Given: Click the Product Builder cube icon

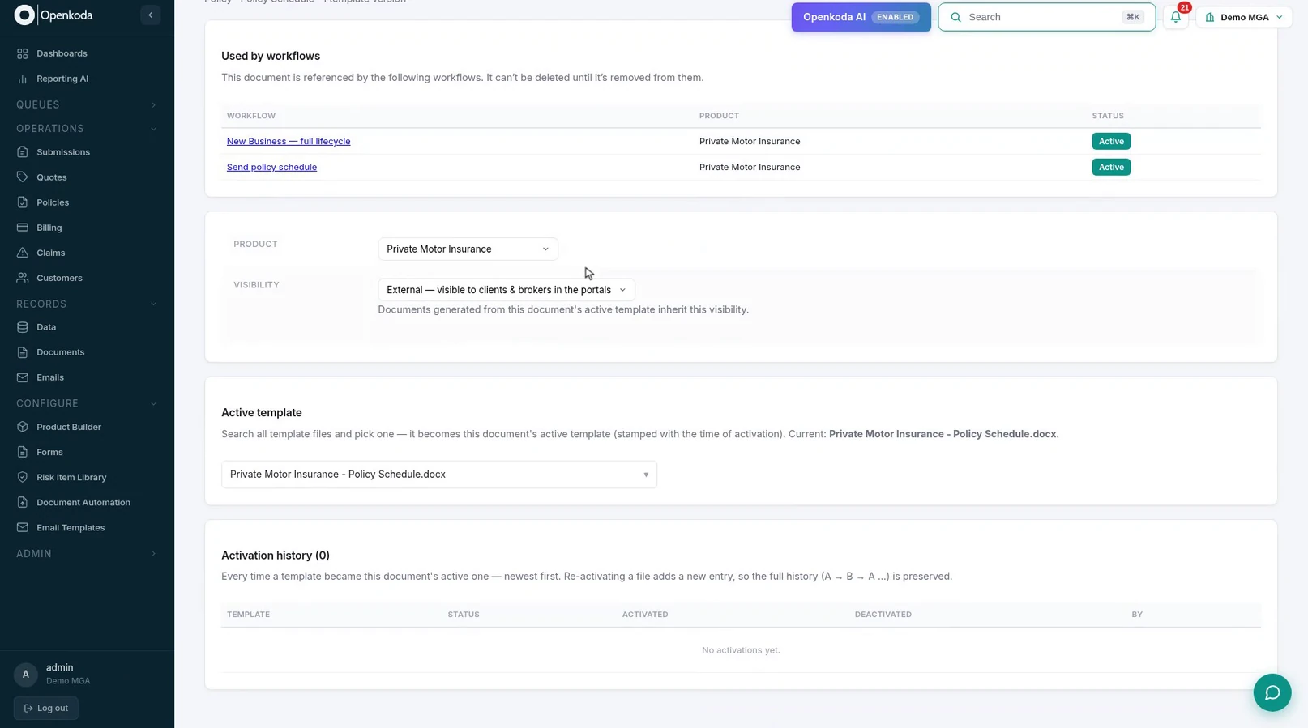Looking at the screenshot, I should pyautogui.click(x=23, y=427).
